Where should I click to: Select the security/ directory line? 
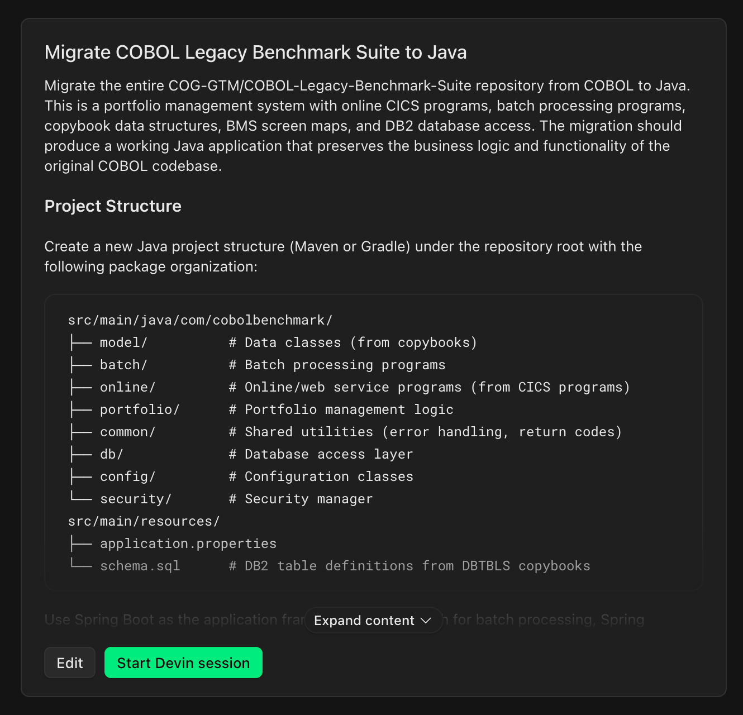click(221, 499)
